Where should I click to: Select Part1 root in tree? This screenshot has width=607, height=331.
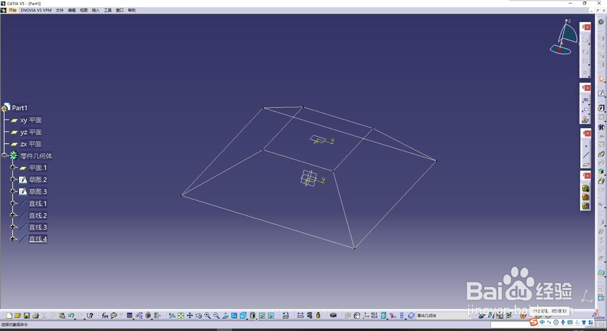tap(19, 108)
